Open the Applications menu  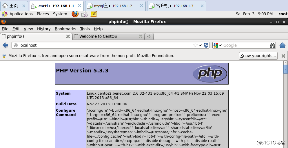(21, 14)
